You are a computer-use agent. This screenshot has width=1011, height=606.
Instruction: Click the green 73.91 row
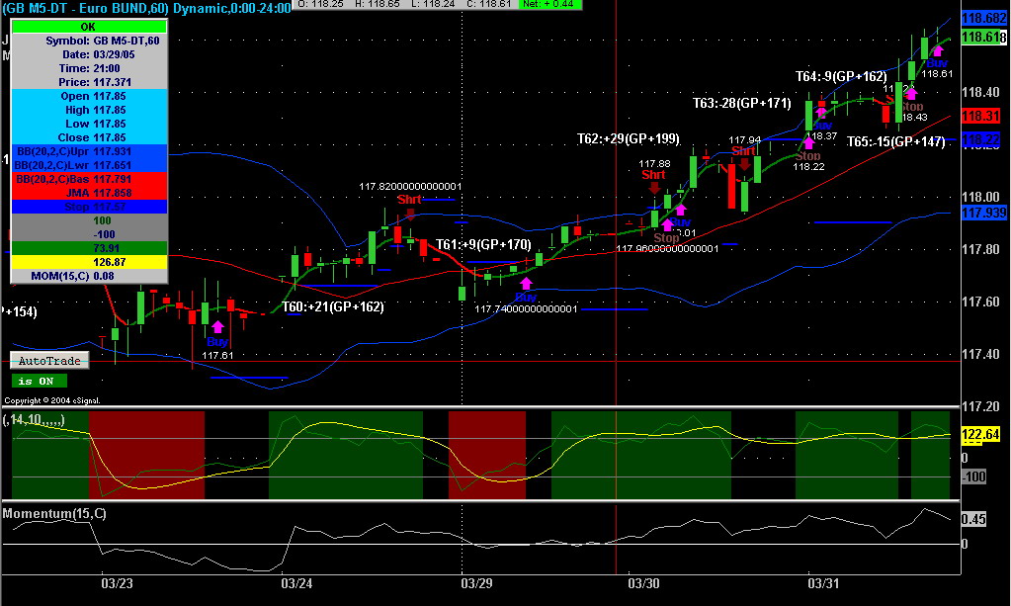(89, 249)
